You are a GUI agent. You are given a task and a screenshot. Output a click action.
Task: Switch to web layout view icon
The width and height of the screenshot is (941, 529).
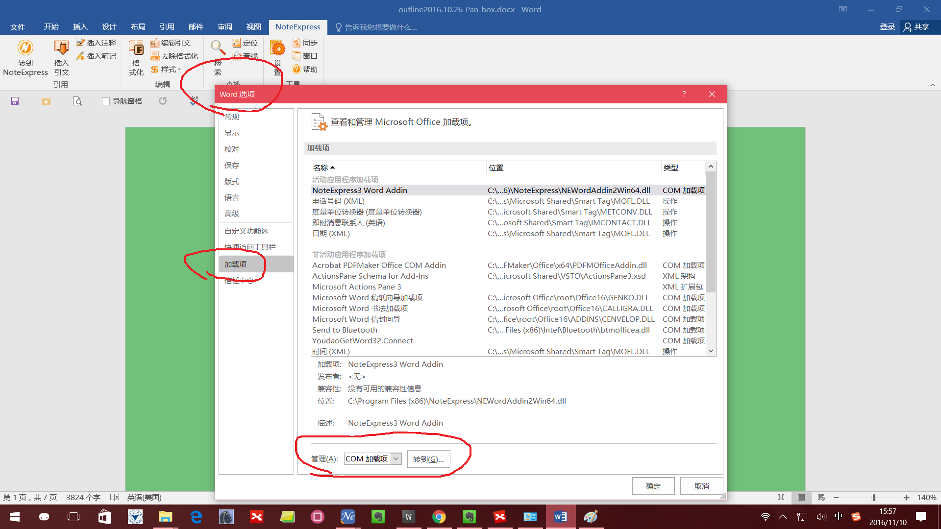(821, 498)
